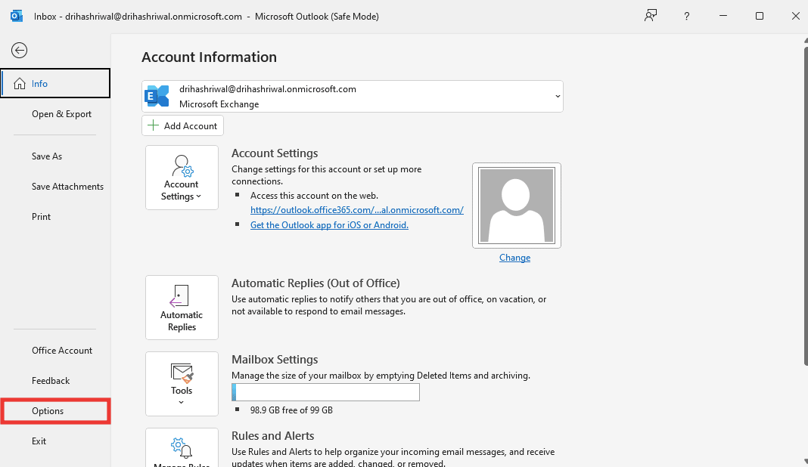Click the Account Settings heading text
This screenshot has height=467, width=808.
(275, 153)
